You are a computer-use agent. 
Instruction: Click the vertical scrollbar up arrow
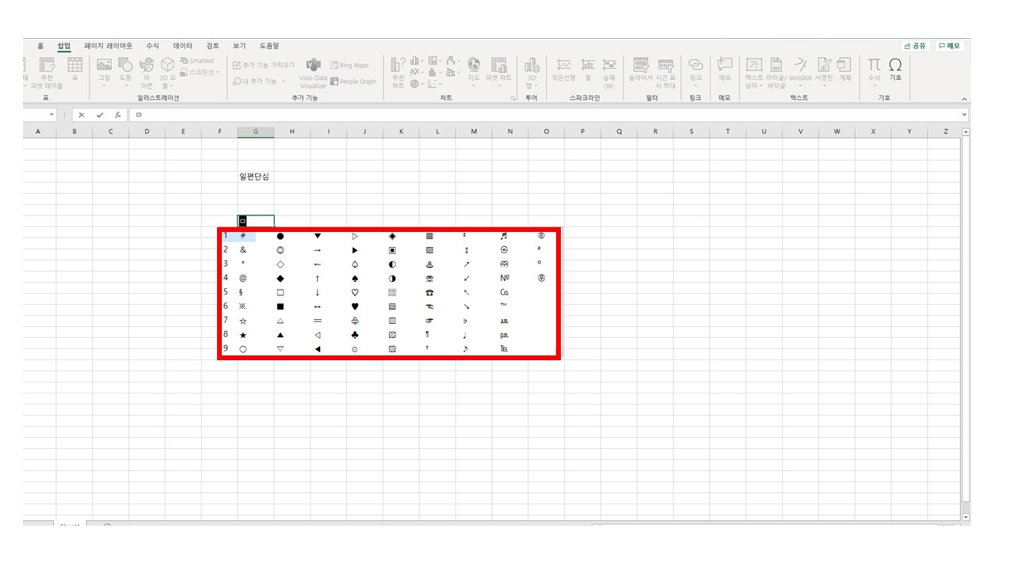965,132
